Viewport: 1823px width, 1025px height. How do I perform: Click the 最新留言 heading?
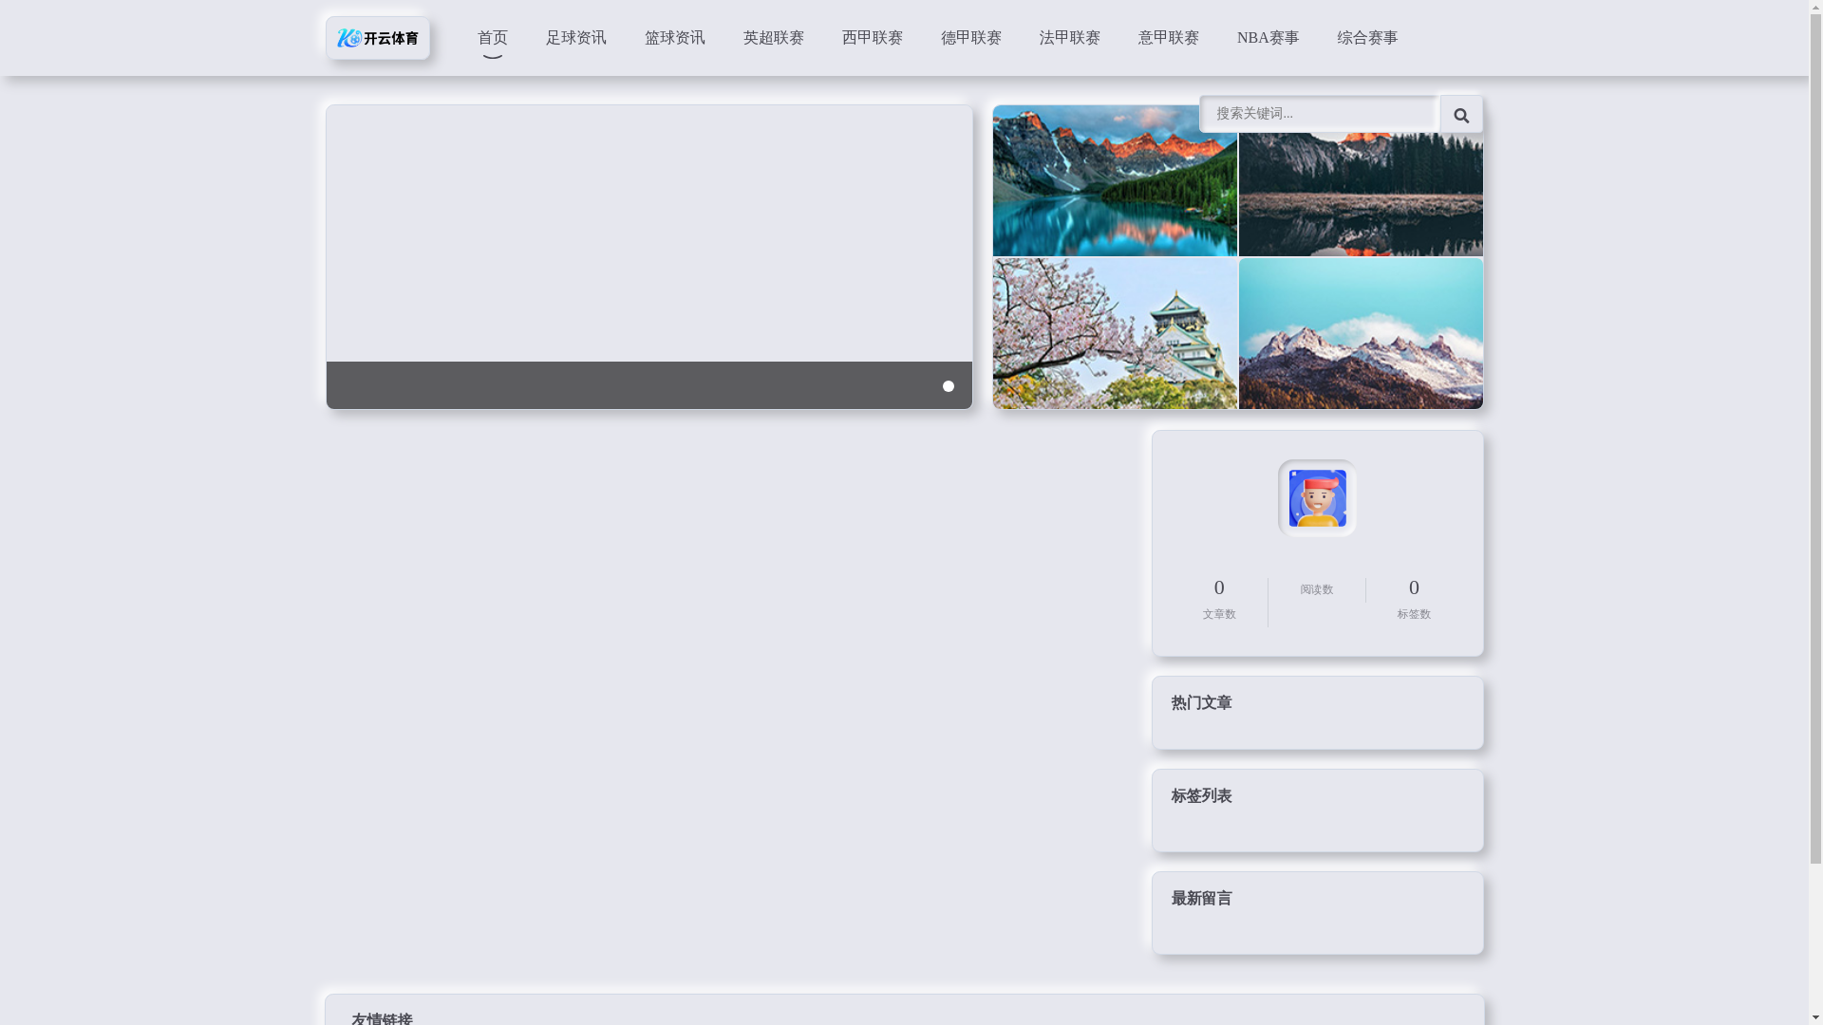(x=1201, y=899)
